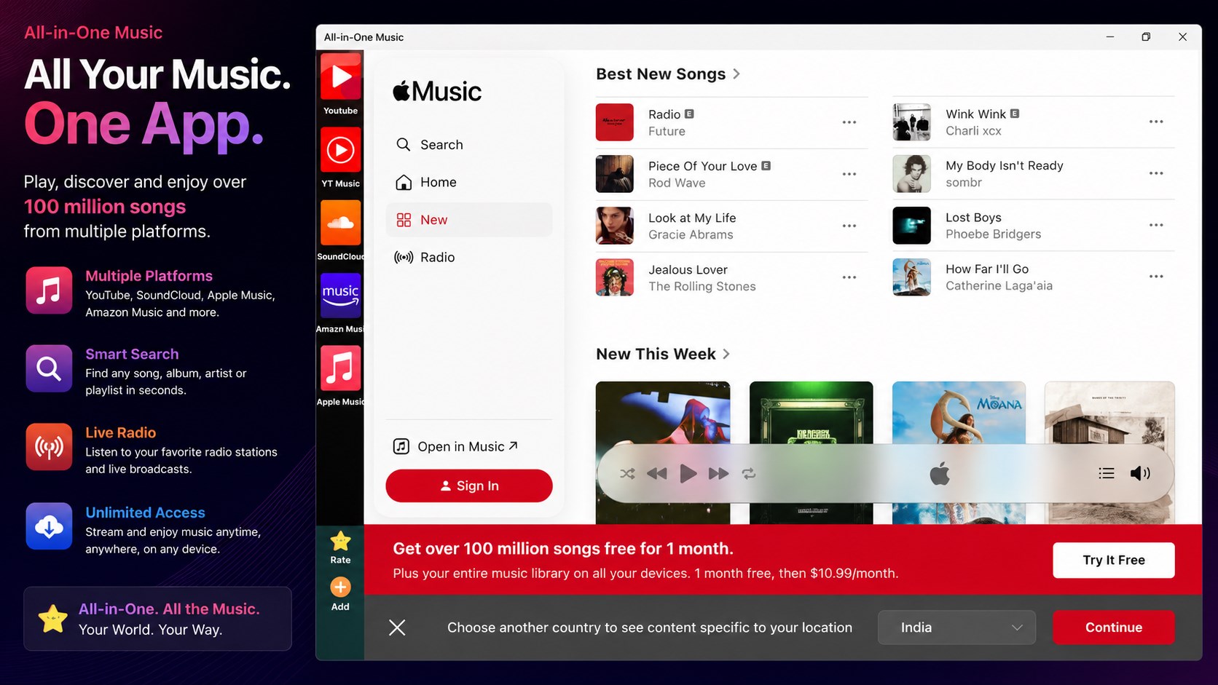
Task: Dismiss the country selection banner
Action: pos(397,627)
